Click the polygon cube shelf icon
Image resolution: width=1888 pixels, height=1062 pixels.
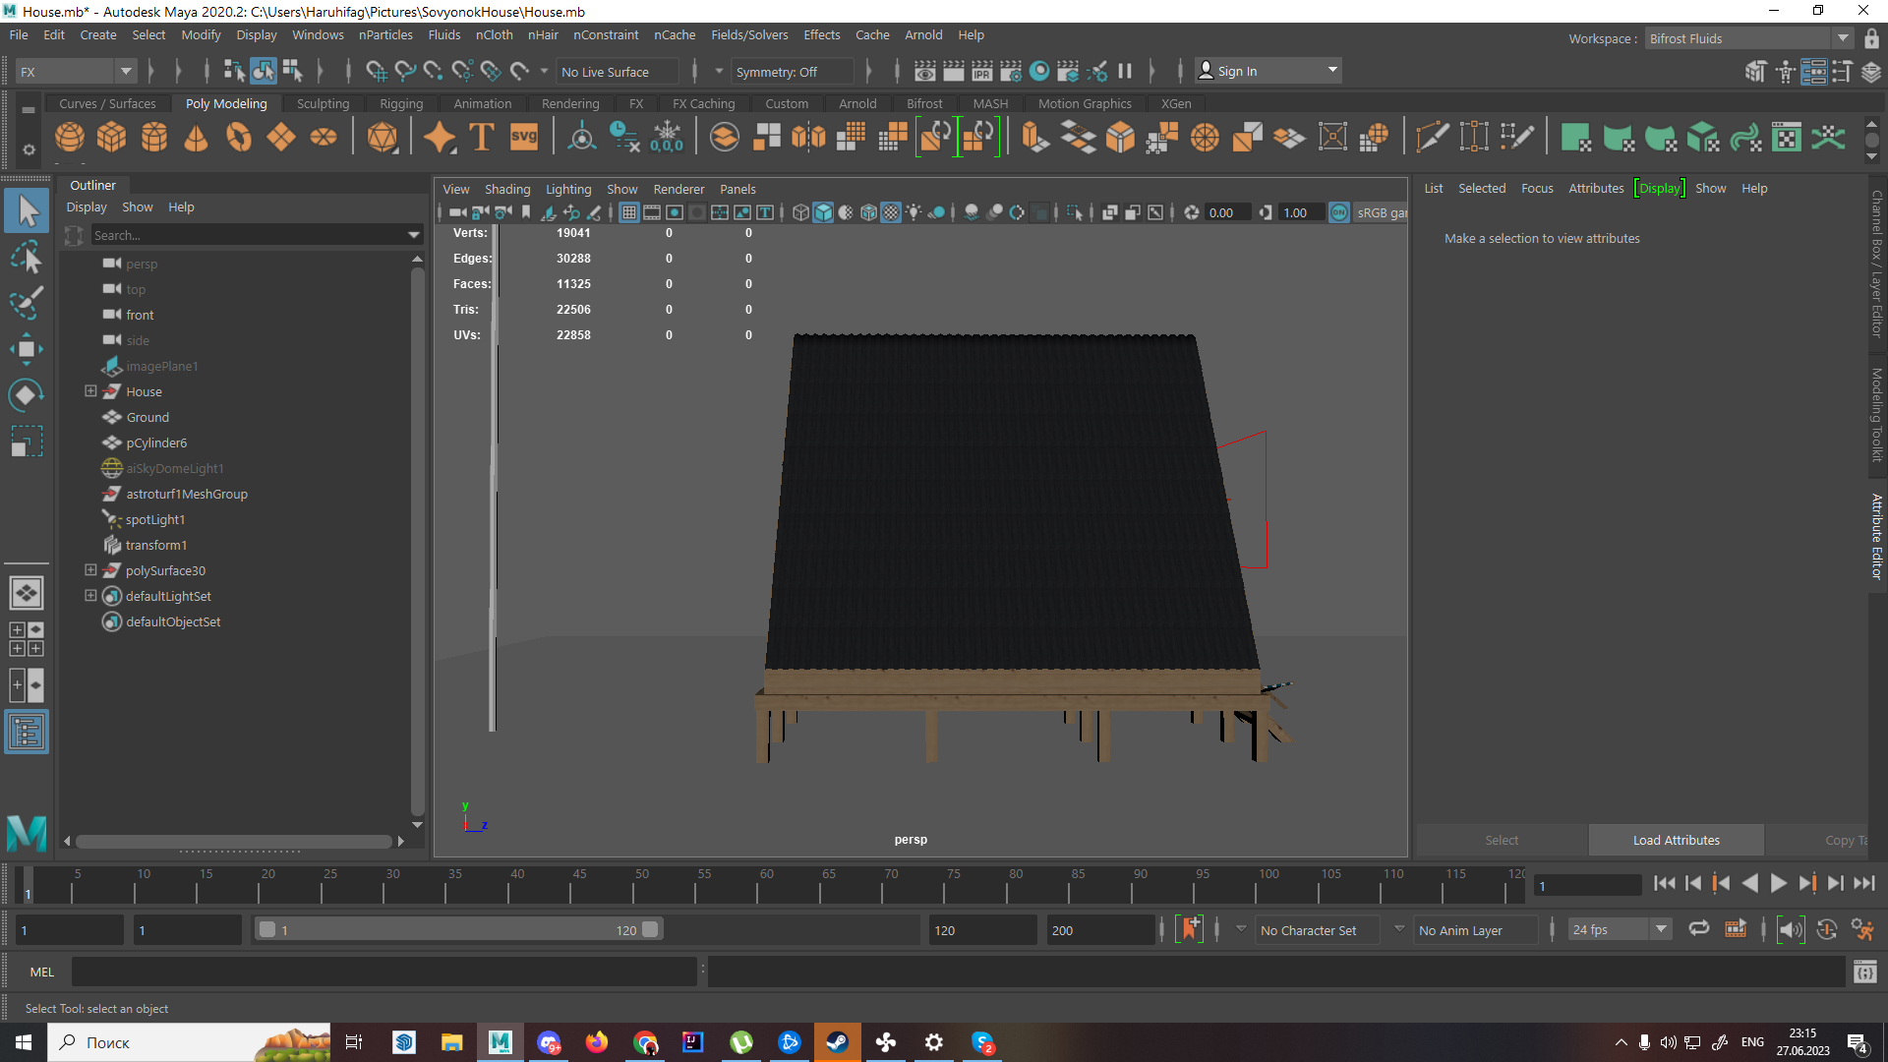(111, 138)
